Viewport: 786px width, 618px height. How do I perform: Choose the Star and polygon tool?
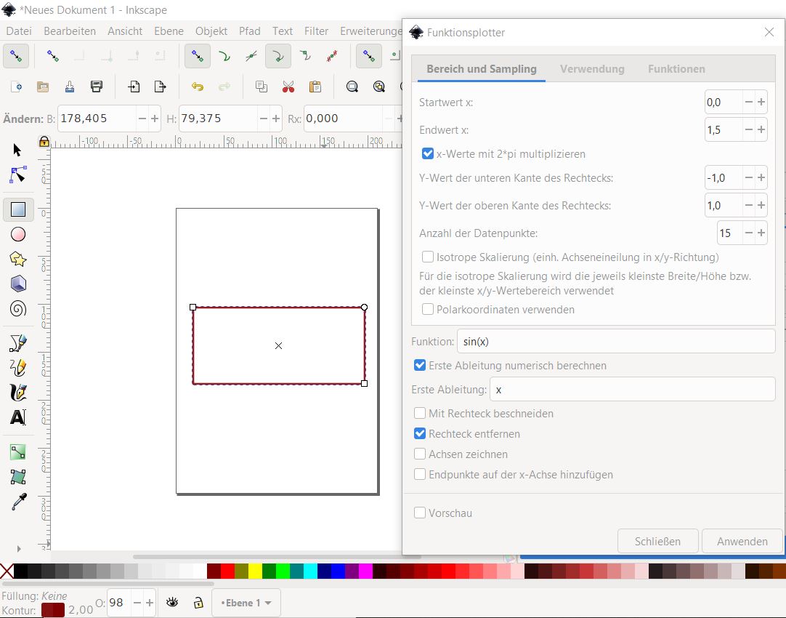(x=18, y=259)
